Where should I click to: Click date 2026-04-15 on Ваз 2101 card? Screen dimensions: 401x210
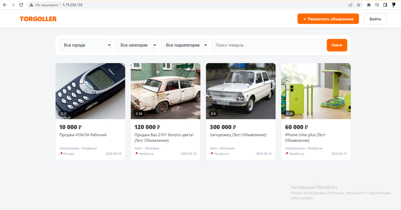coord(188,154)
